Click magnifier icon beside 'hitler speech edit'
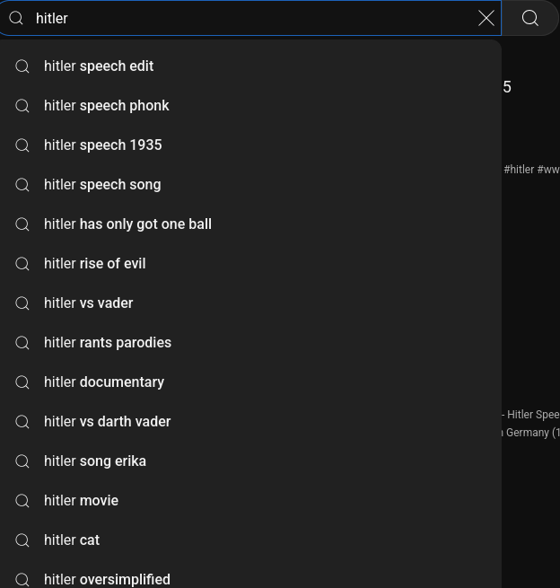Image resolution: width=560 pixels, height=588 pixels. click(22, 66)
